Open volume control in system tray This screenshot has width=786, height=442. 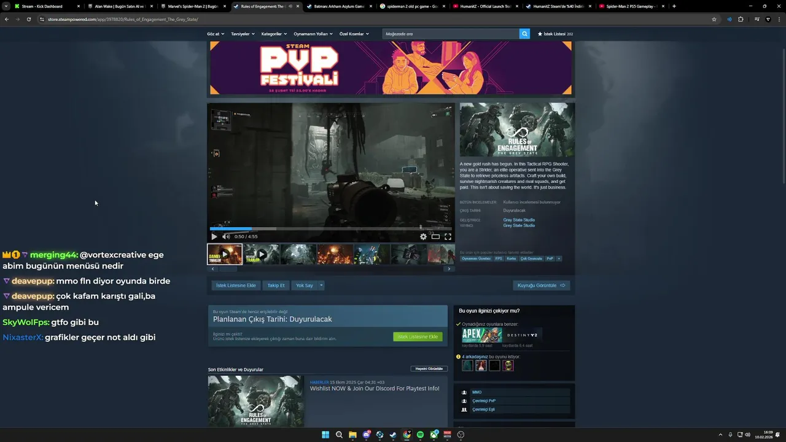(747, 435)
